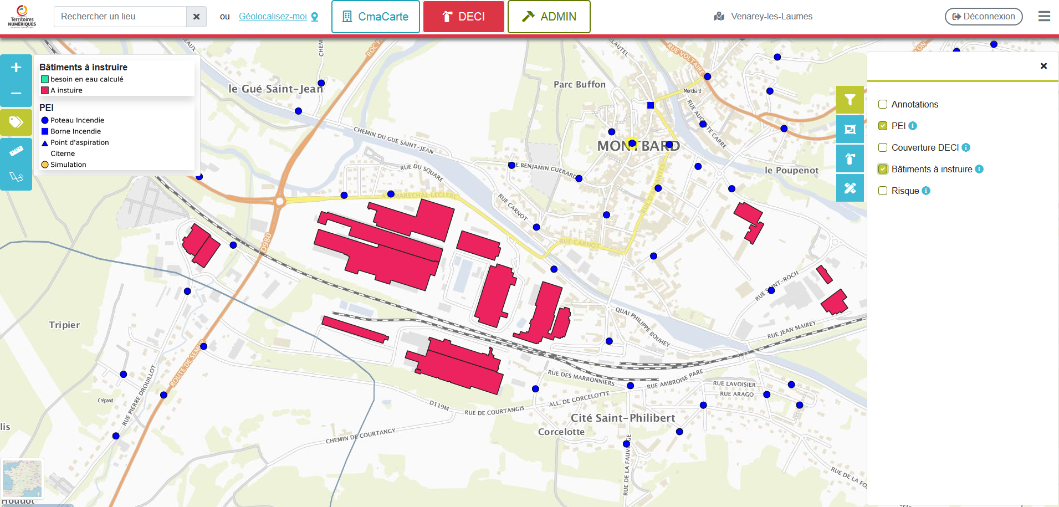Zoom out with the minus button
1059x507 pixels.
click(16, 93)
